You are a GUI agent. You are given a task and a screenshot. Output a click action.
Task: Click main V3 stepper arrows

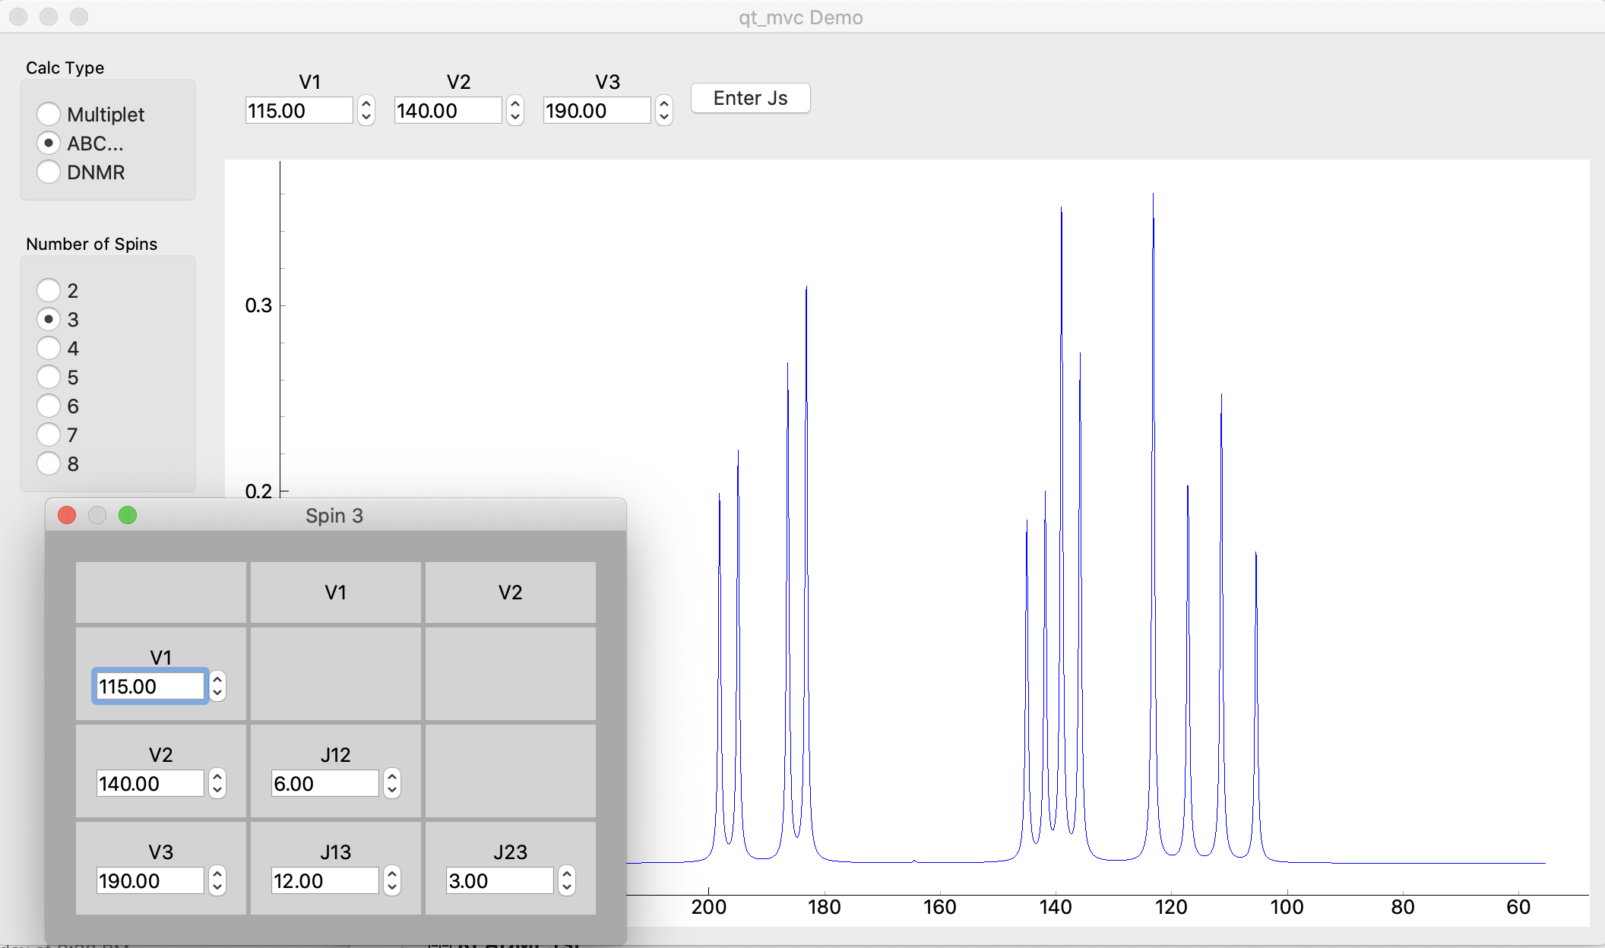coord(664,111)
